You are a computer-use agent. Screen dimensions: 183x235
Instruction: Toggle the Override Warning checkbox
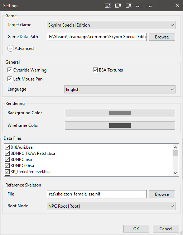click(10, 70)
